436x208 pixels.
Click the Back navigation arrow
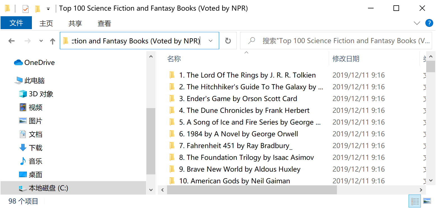click(x=11, y=41)
